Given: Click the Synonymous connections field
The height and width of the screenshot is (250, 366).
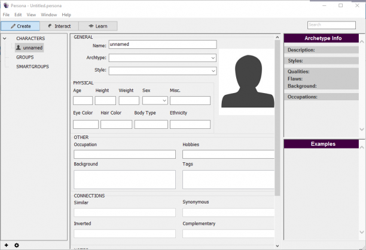Looking at the screenshot, I should 228,212.
